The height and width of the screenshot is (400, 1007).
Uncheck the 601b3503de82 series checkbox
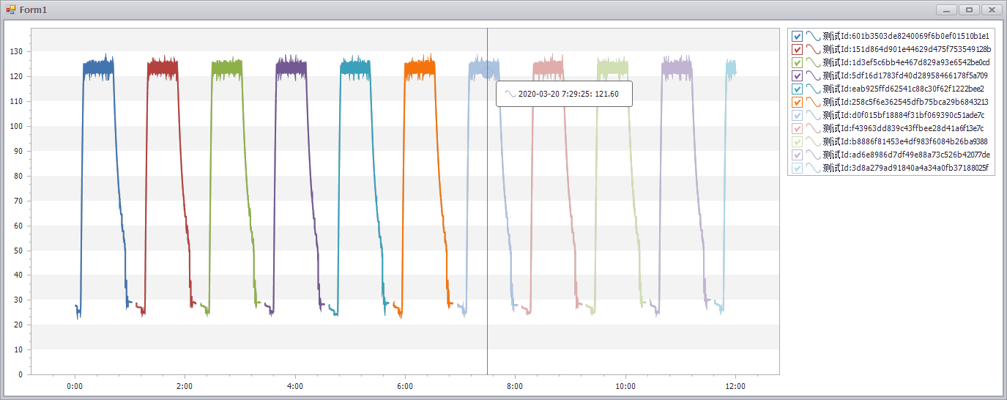point(798,36)
